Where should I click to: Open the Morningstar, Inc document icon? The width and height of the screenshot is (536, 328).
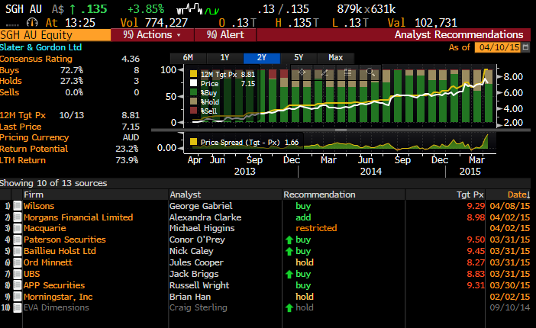point(17,297)
